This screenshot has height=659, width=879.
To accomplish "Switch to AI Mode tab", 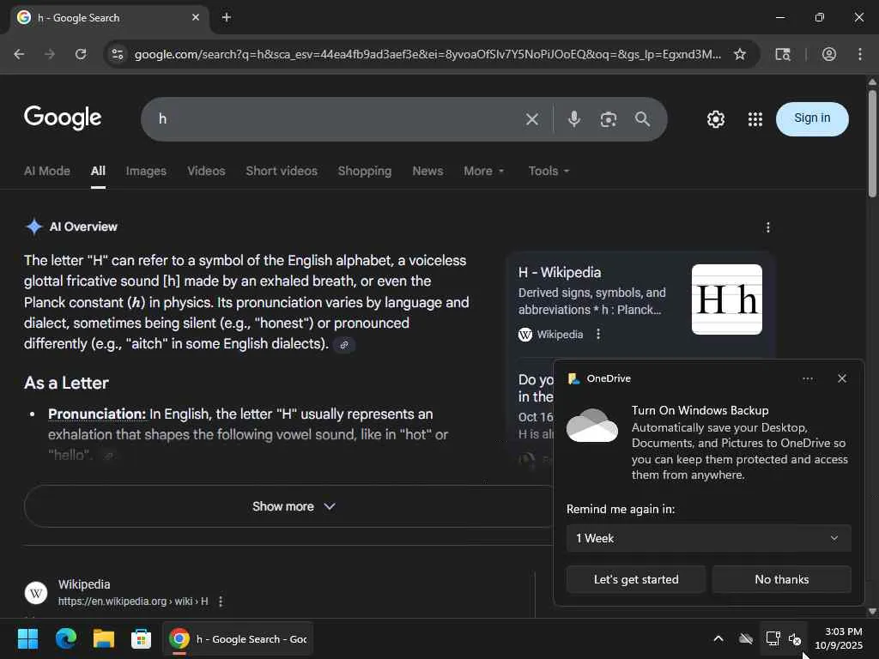I will [x=47, y=171].
